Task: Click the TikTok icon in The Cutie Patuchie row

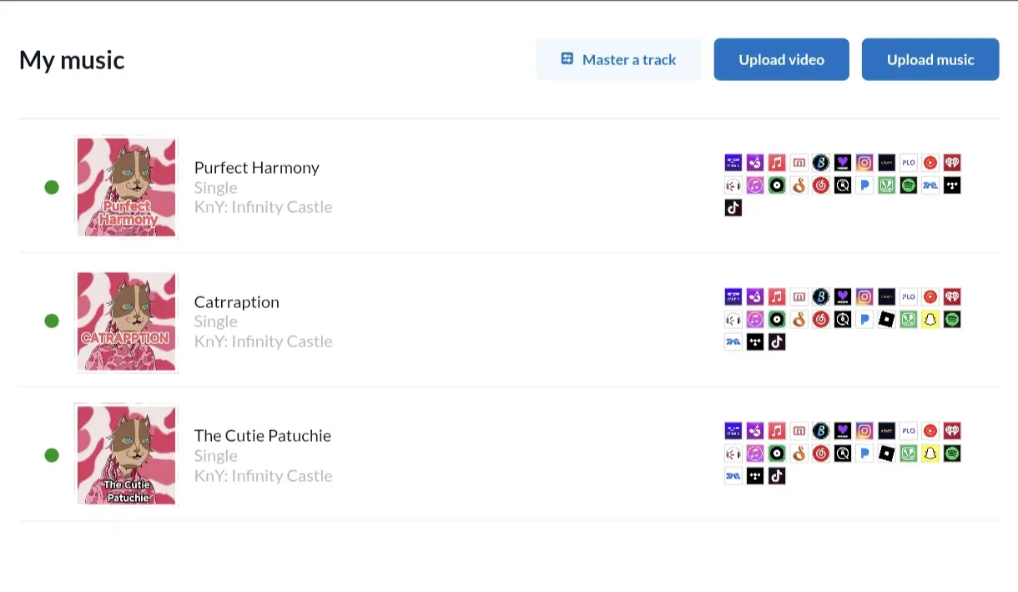Action: point(777,476)
